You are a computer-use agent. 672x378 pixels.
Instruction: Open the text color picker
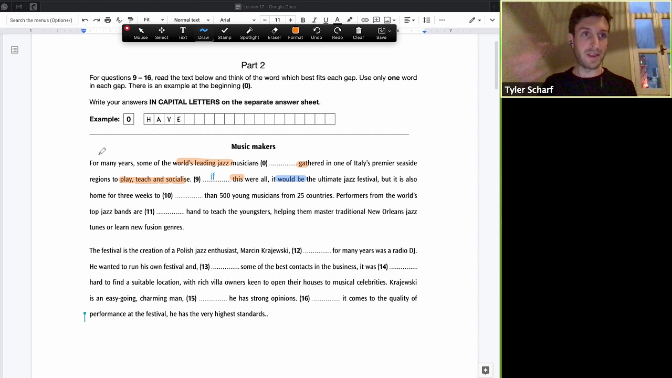click(x=337, y=20)
